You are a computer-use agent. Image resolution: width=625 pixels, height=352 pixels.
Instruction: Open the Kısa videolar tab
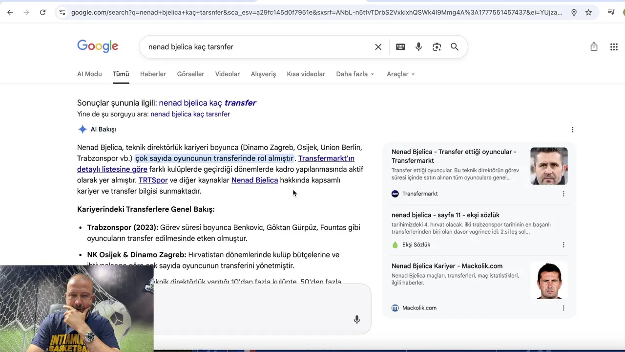pos(306,74)
